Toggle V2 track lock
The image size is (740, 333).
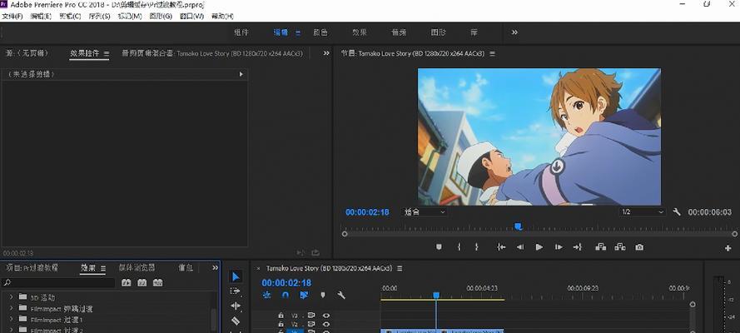point(281,325)
